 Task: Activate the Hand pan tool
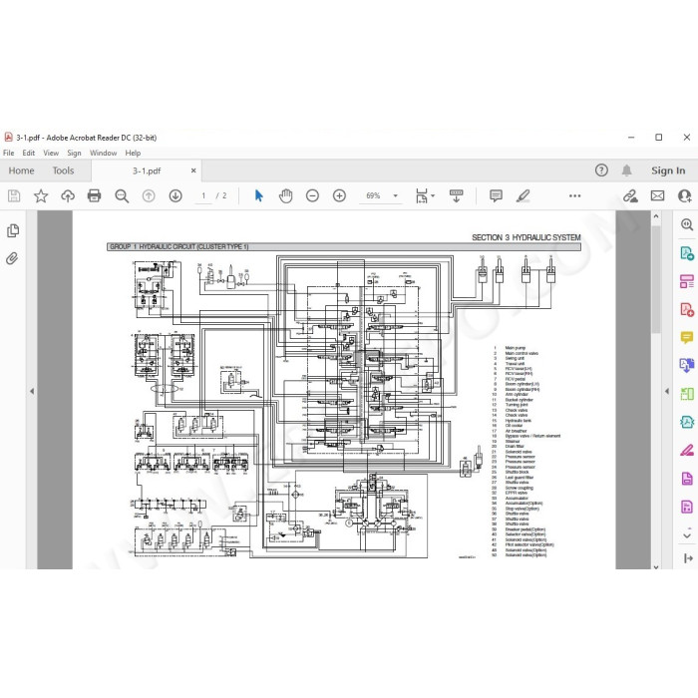click(x=285, y=195)
